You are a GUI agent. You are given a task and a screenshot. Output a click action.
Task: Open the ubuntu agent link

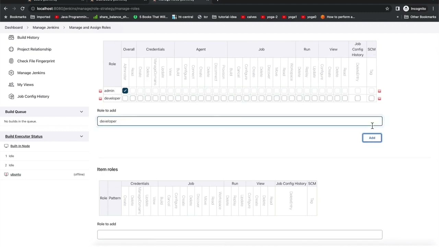15,174
